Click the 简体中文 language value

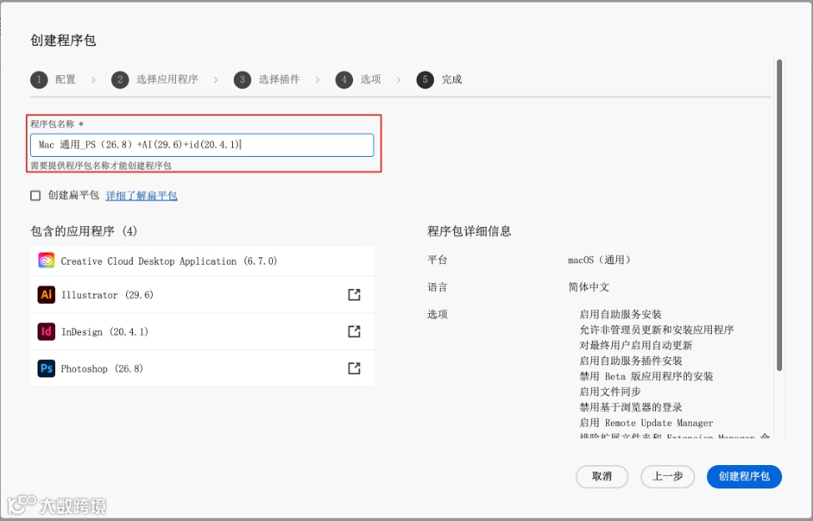pos(588,287)
